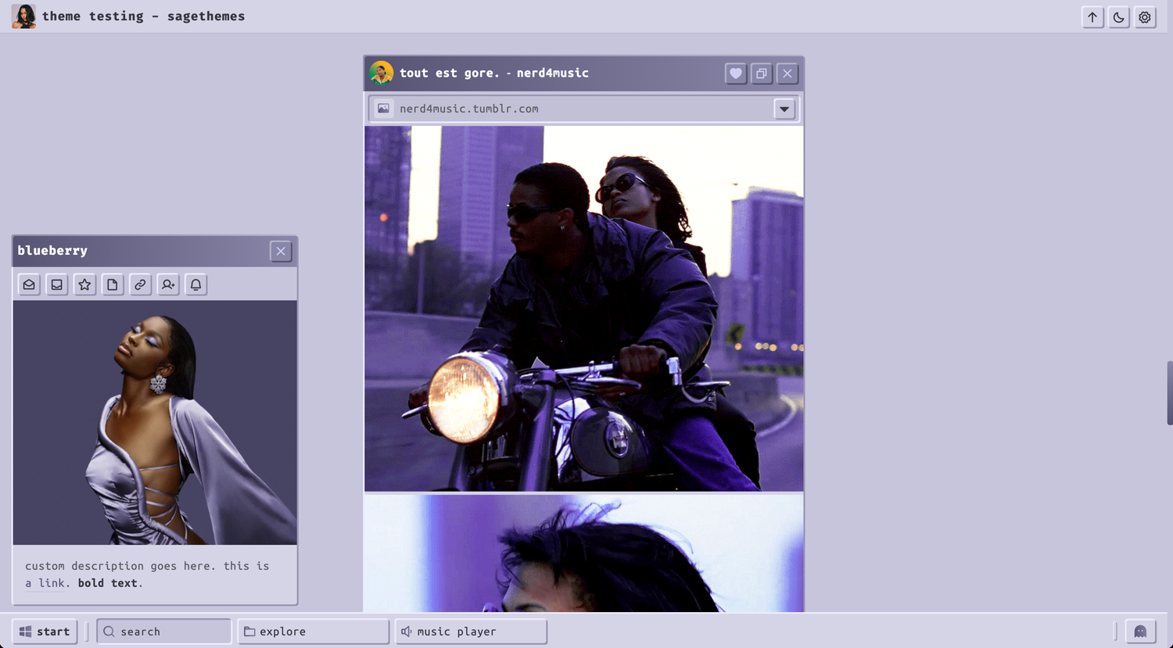Open settings gear icon at top right
This screenshot has width=1173, height=648.
(1145, 17)
